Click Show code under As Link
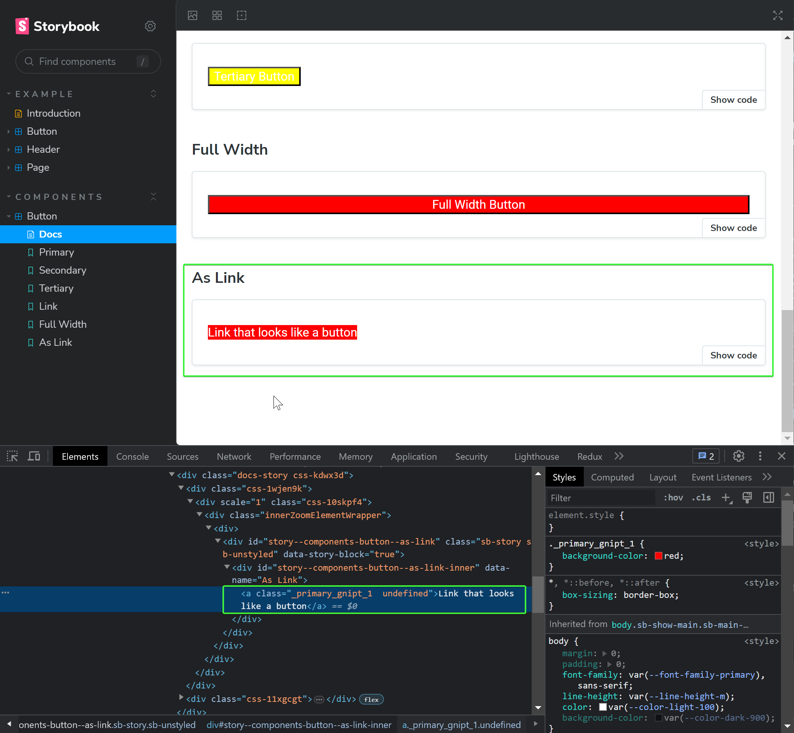 click(733, 355)
